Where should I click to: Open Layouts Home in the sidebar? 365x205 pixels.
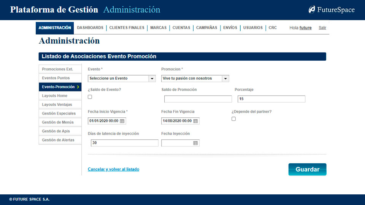pyautogui.click(x=60, y=96)
